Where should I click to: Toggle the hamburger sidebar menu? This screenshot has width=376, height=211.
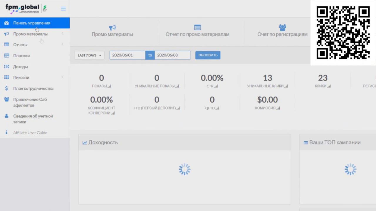pyautogui.click(x=63, y=9)
